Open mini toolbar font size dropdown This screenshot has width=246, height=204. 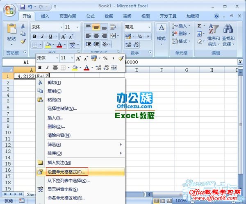[72, 58]
